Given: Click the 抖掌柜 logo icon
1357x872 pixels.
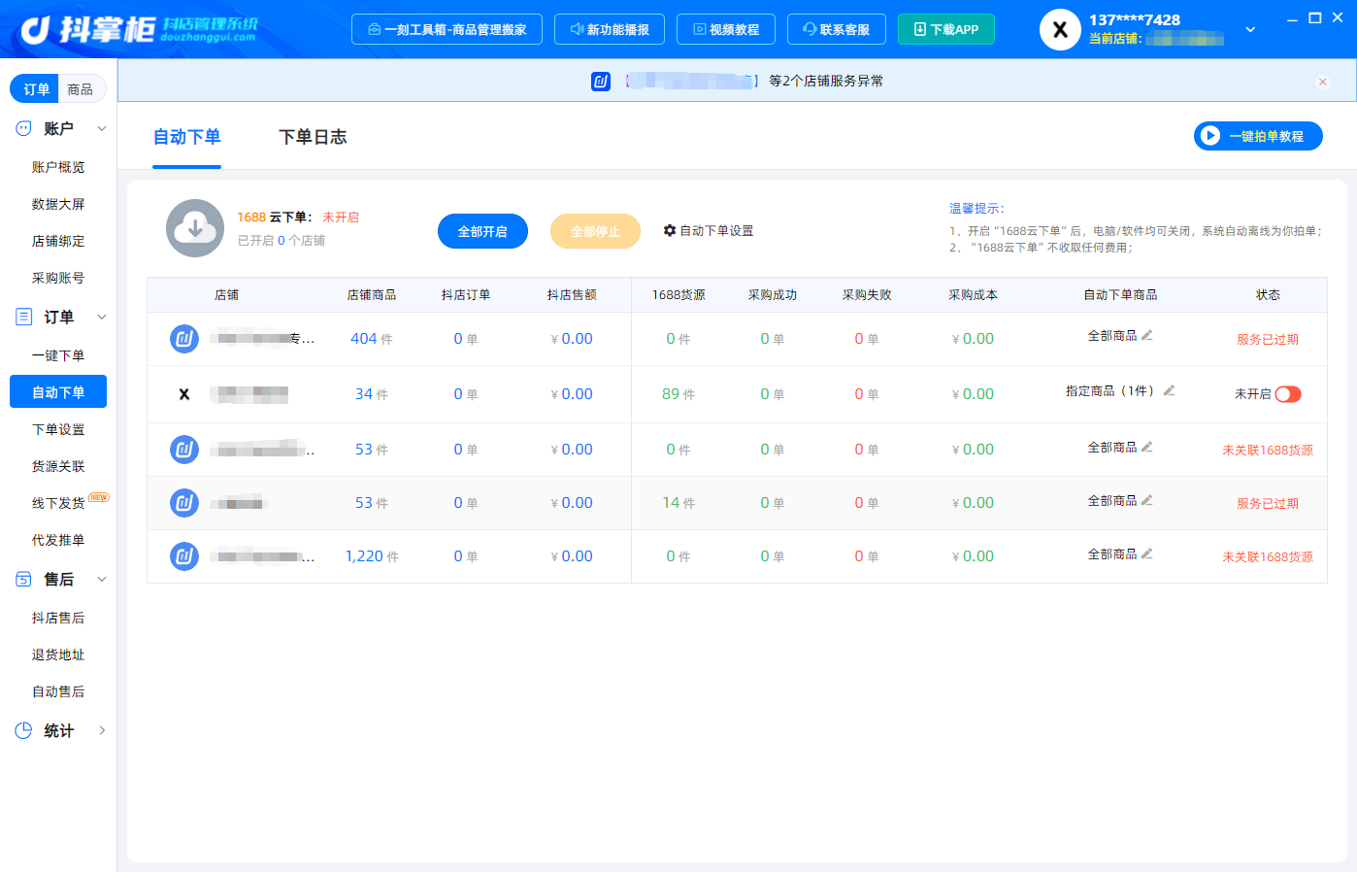Looking at the screenshot, I should point(35,30).
